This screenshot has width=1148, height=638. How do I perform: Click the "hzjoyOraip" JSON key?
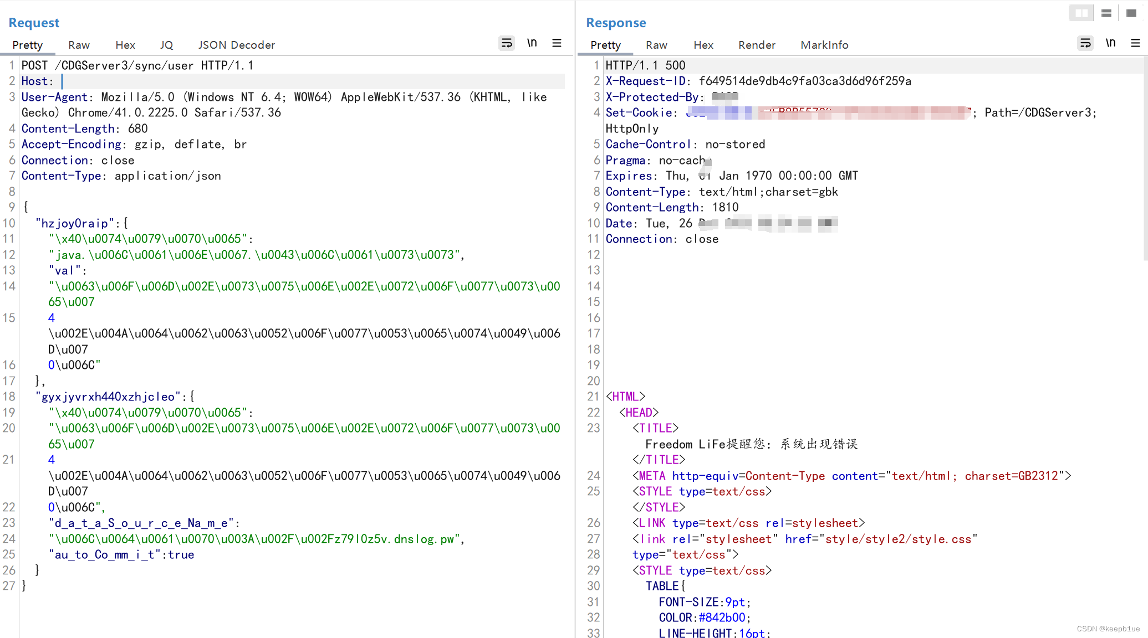coord(75,224)
